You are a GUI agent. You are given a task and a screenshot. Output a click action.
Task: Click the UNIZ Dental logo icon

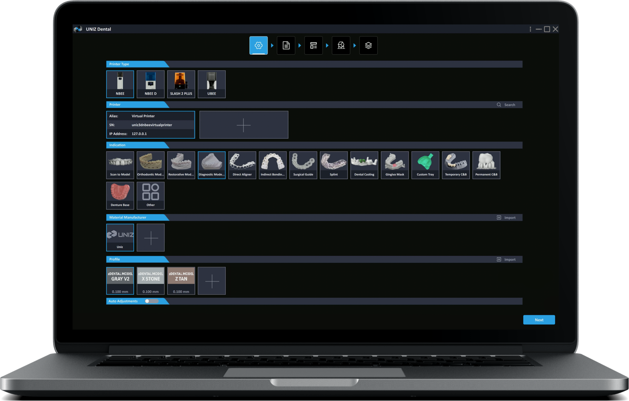78,29
